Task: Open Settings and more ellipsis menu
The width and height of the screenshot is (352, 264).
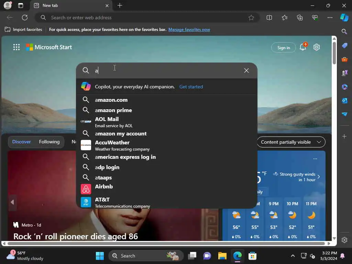Action: point(330,18)
